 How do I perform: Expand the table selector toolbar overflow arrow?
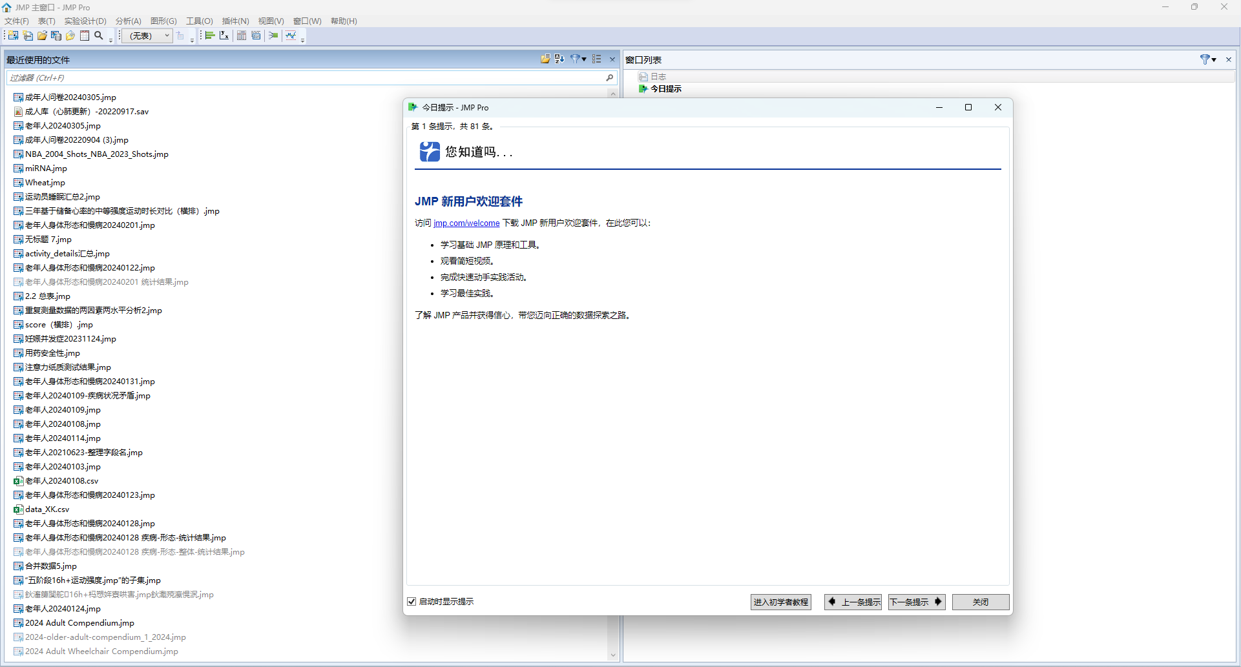coord(192,40)
